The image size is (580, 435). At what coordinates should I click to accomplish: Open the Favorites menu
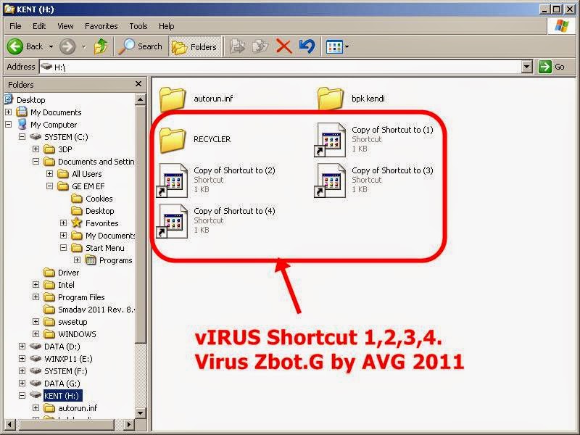(x=101, y=26)
